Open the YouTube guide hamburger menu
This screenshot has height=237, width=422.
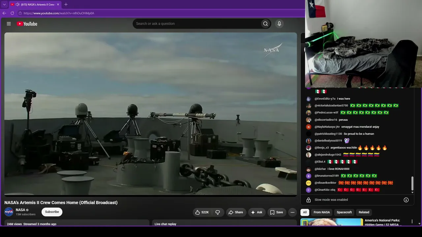pyautogui.click(x=9, y=24)
